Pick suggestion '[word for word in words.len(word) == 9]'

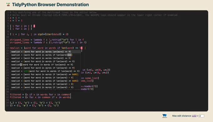(x=45, y=58)
